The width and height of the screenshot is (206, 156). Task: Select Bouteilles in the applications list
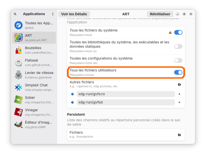point(34,50)
